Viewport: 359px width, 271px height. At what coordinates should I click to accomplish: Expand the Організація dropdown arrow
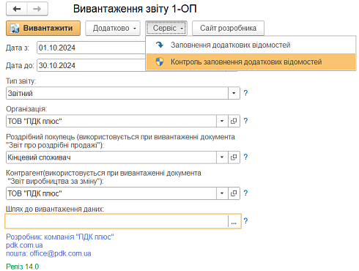point(222,121)
